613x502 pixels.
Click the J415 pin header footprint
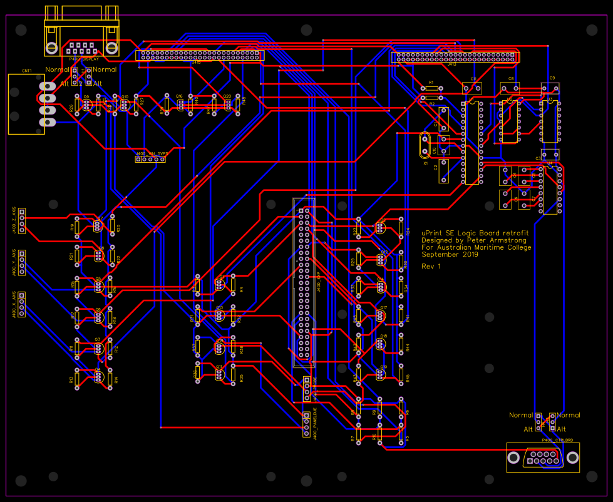coord(200,55)
